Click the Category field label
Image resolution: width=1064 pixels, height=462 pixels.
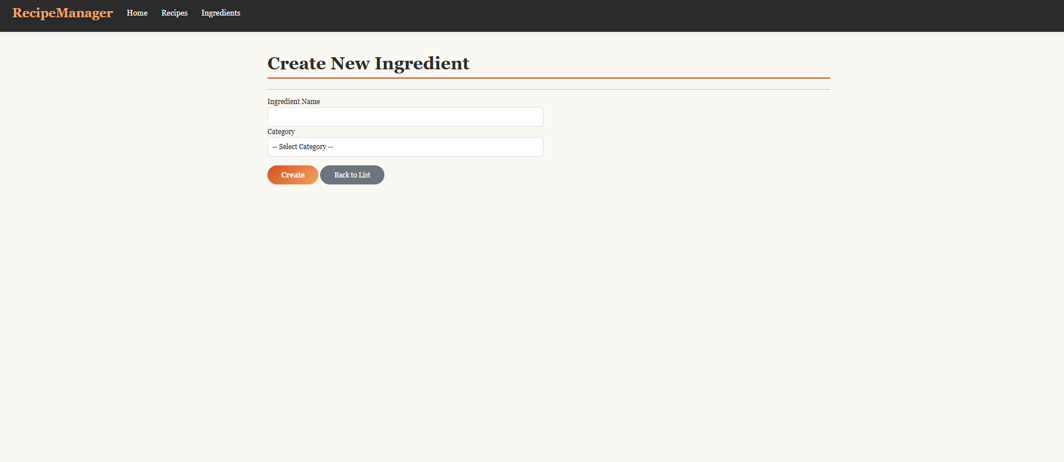click(281, 132)
